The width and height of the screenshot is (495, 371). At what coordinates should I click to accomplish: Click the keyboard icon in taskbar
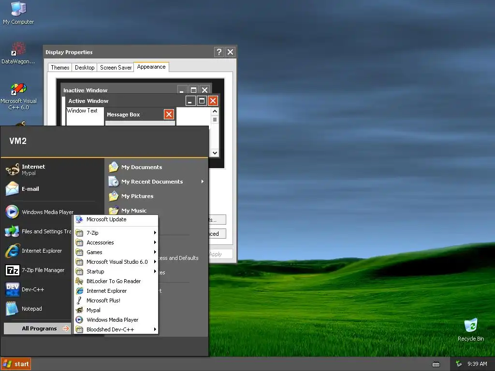(436, 364)
